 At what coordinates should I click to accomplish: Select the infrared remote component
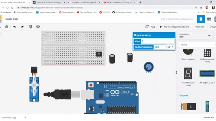(207, 55)
